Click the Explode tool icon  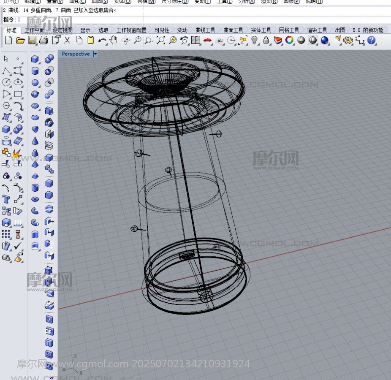pyautogui.click(x=17, y=152)
